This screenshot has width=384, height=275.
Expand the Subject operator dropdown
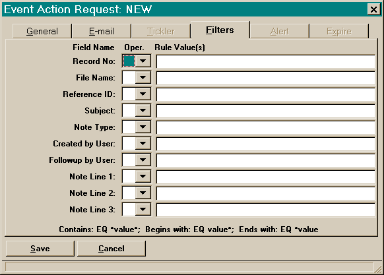[143, 110]
